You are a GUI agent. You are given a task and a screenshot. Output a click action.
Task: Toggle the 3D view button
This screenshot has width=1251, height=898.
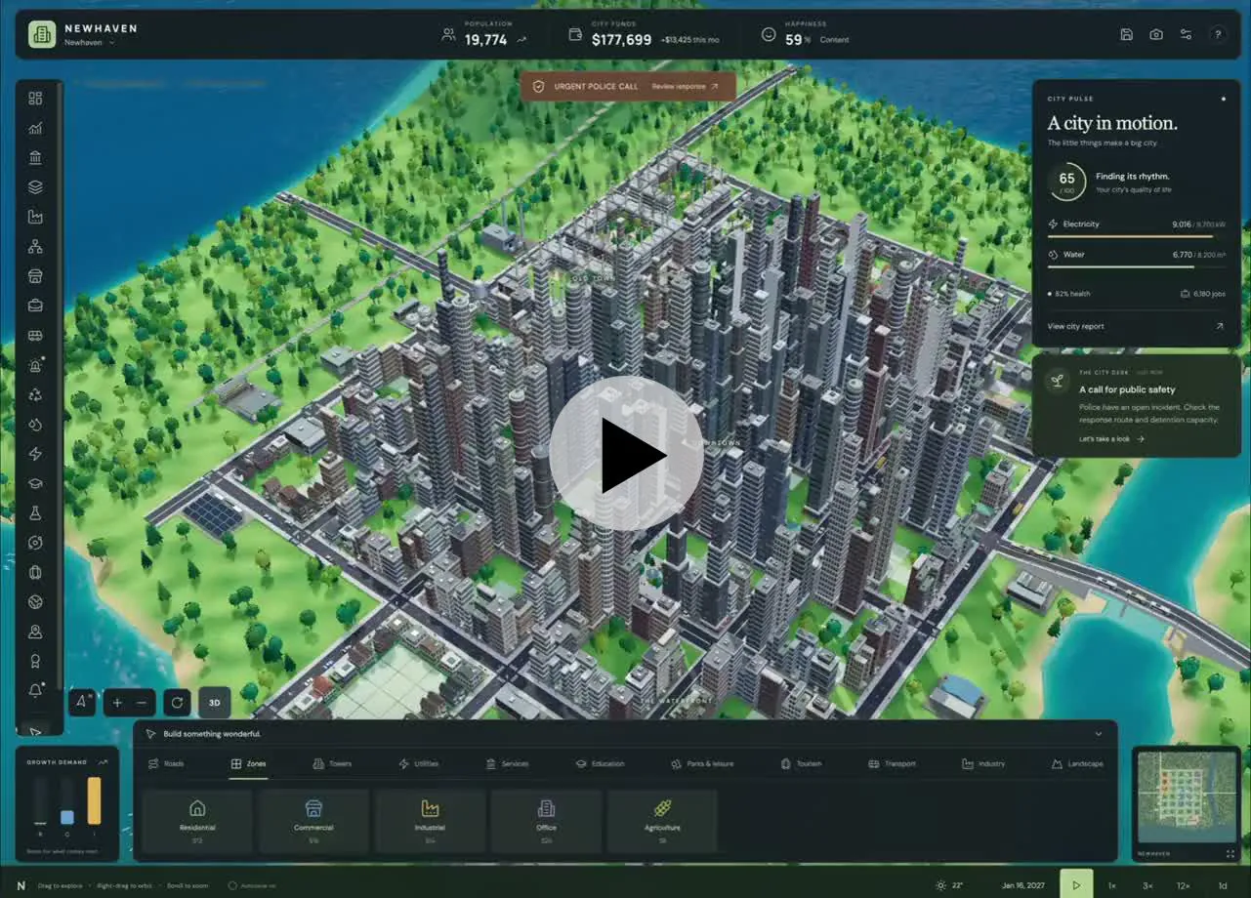click(214, 702)
